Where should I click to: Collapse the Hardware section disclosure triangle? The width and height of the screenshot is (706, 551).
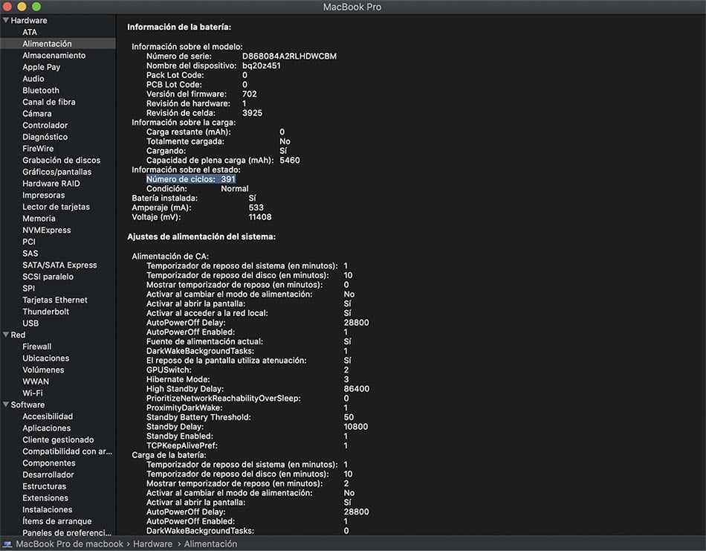tap(6, 20)
